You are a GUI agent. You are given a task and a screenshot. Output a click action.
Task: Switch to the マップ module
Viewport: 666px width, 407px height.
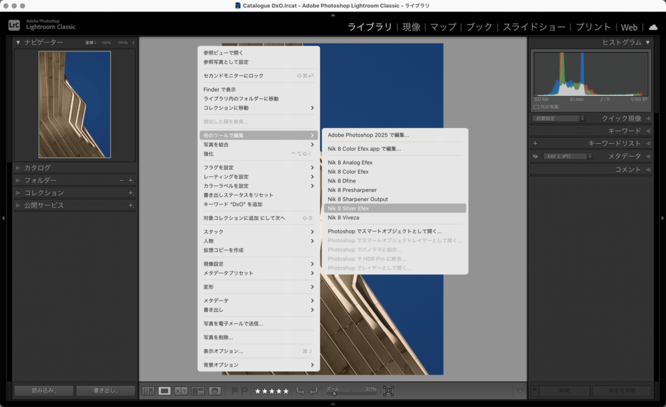coord(443,27)
